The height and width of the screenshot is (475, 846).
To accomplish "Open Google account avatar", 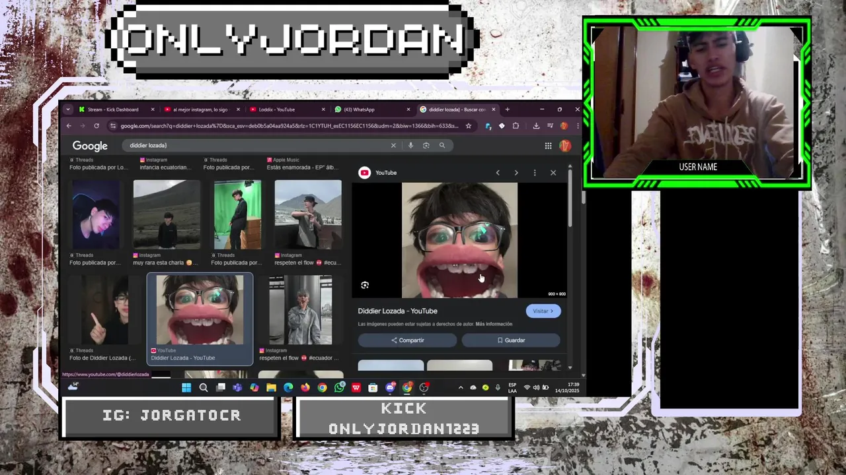I will coord(564,146).
